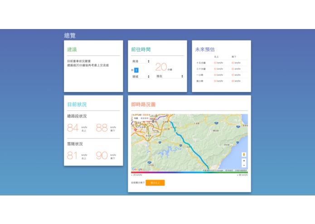315x224 pixels.
Task: Click the advice text about waiting 20 minutes
Action: point(88,65)
